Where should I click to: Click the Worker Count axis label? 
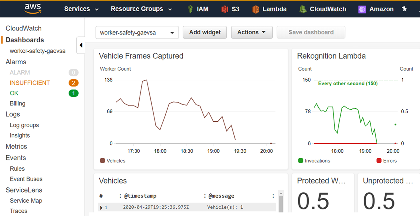coord(115,69)
